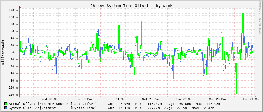Click the '60 m' y-axis label

point(14,31)
